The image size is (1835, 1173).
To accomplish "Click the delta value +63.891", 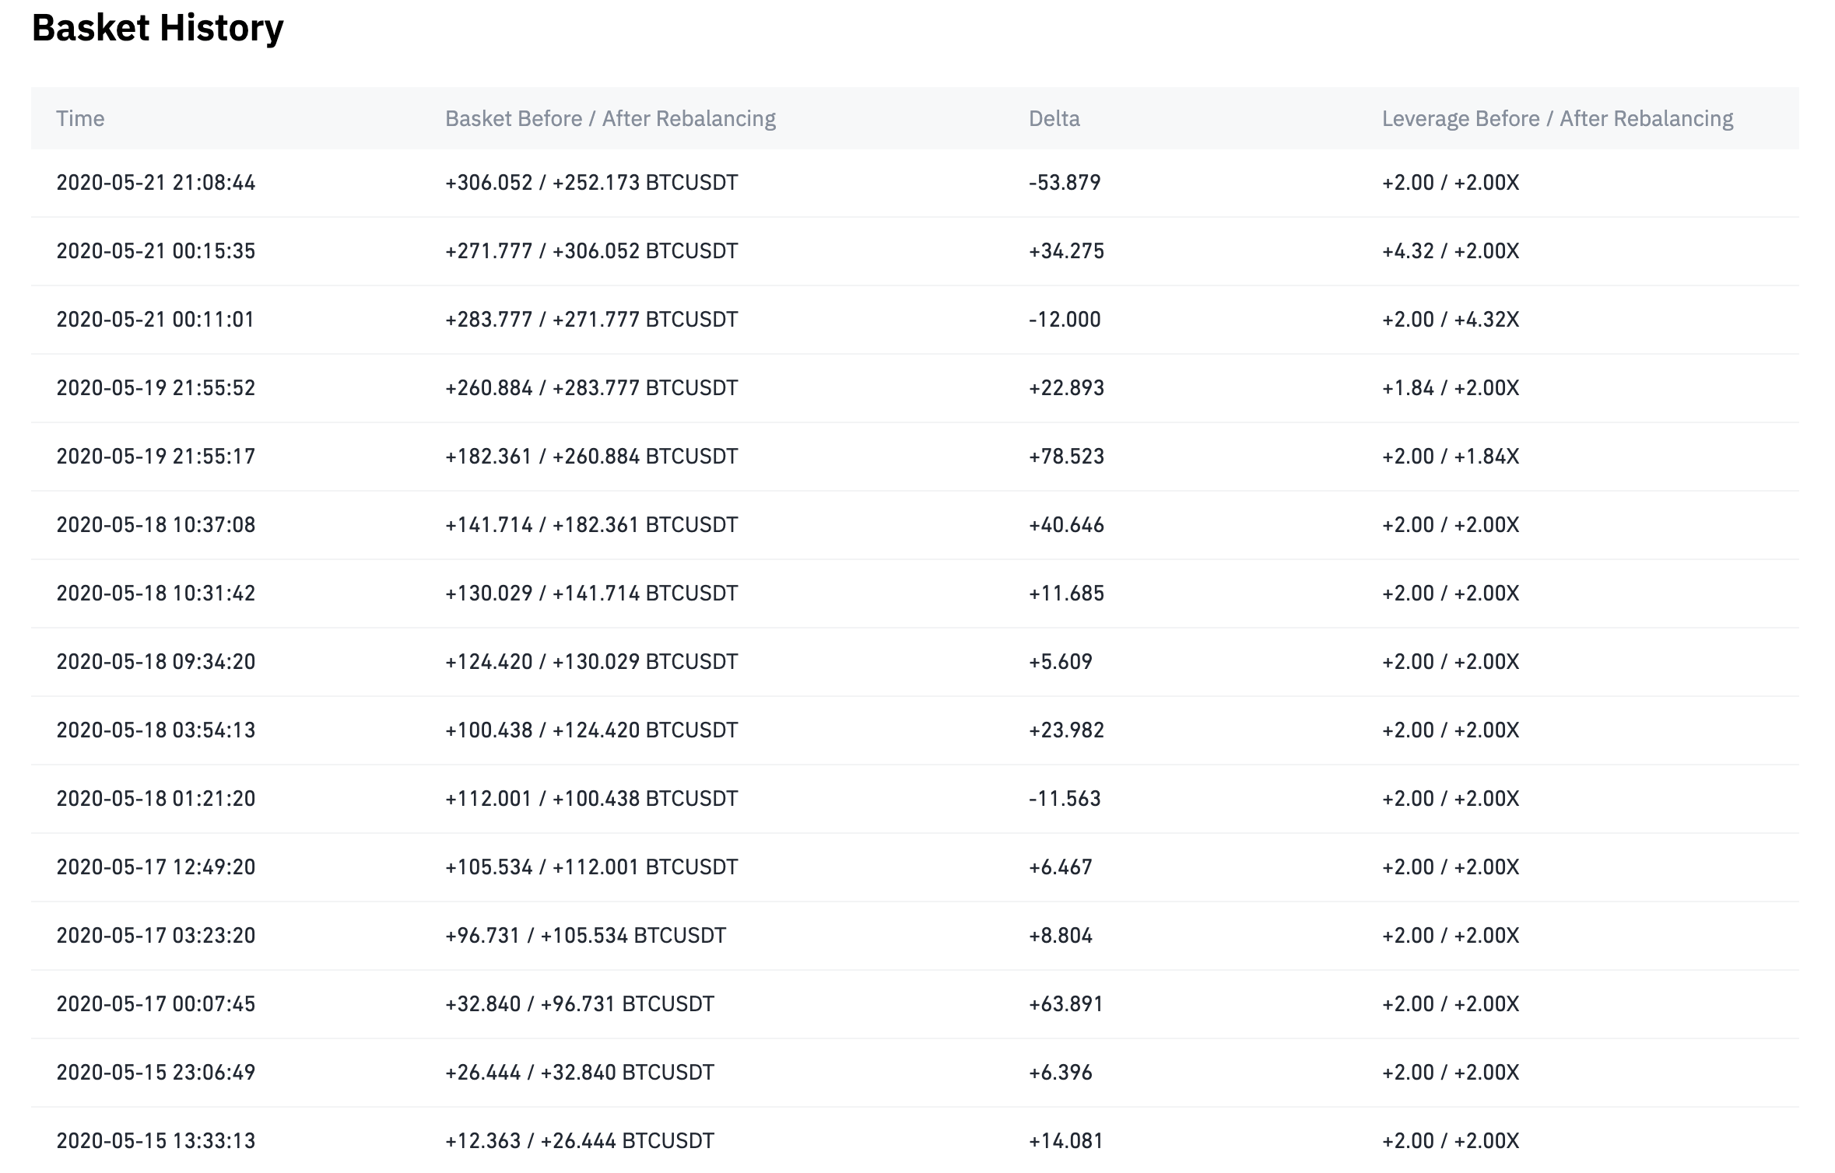I will (x=1066, y=1004).
